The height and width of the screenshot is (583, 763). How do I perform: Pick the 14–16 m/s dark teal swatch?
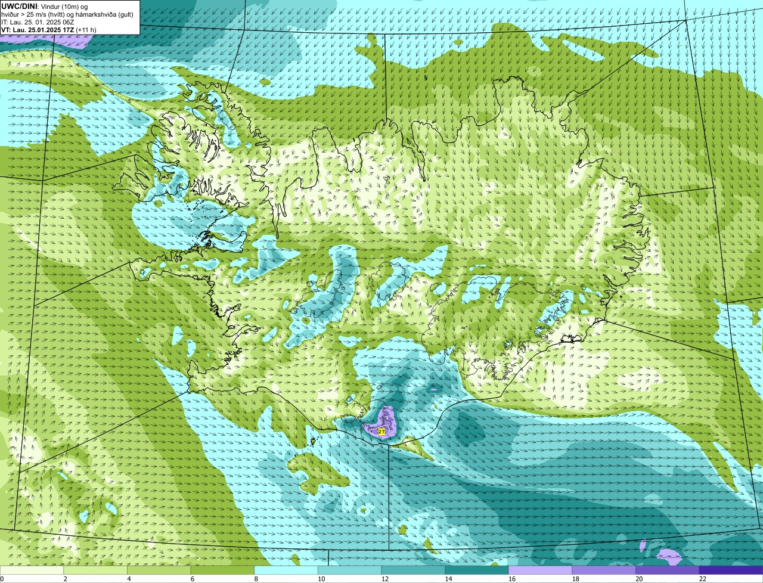tap(477, 570)
